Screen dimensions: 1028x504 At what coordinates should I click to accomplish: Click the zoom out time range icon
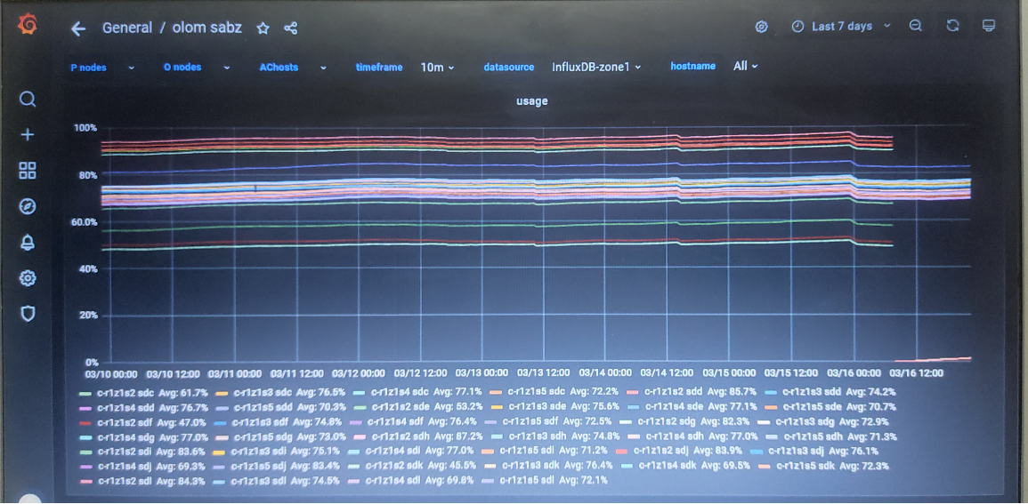pos(916,26)
